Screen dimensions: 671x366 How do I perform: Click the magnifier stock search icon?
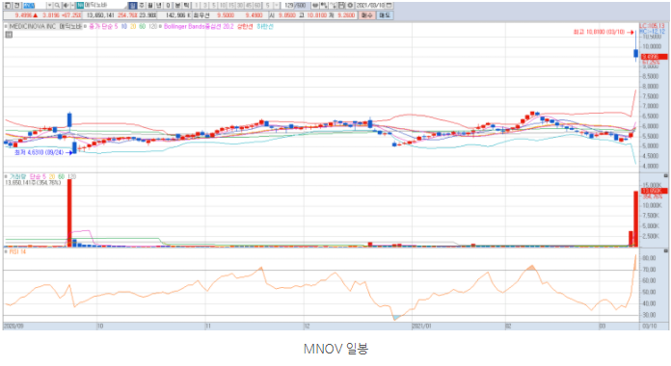pos(57,5)
